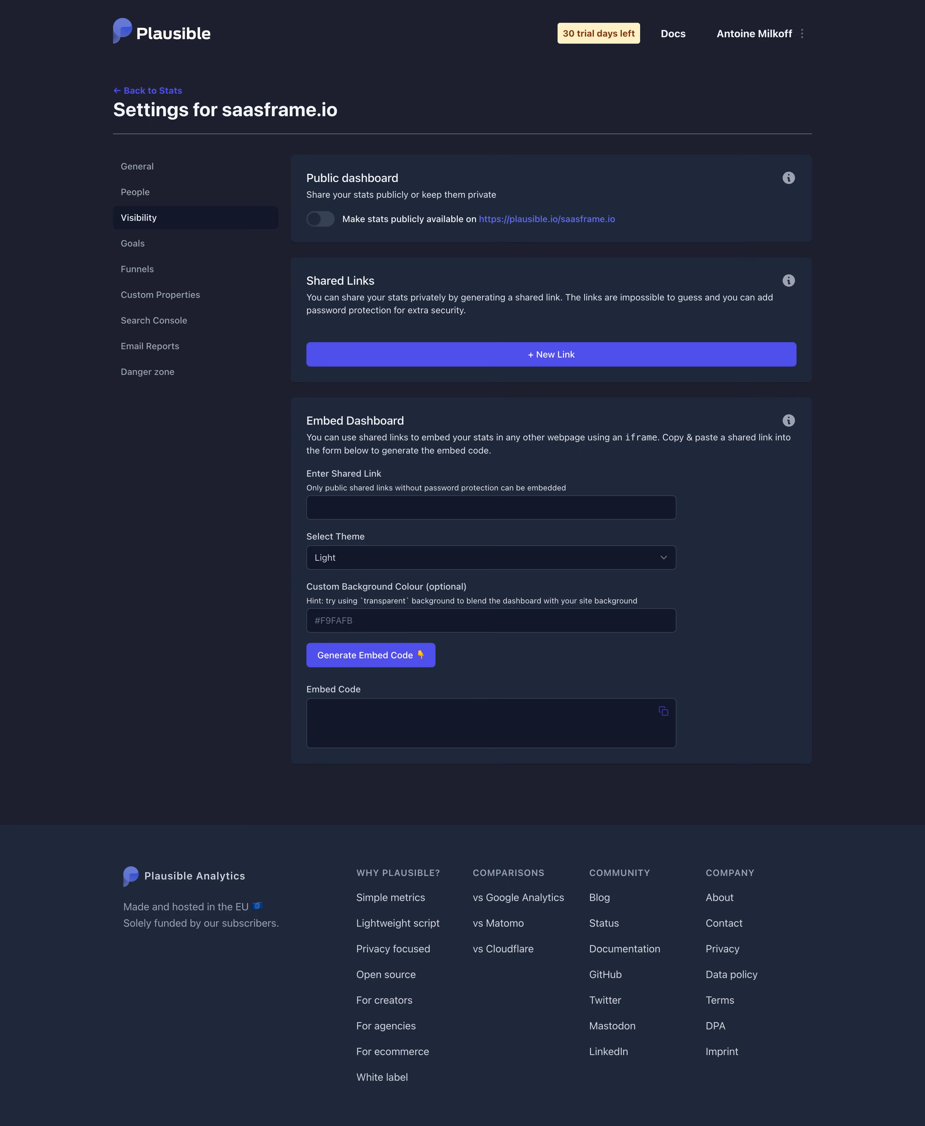The width and height of the screenshot is (925, 1126).
Task: Focus the Custom Background Colour field
Action: point(491,620)
